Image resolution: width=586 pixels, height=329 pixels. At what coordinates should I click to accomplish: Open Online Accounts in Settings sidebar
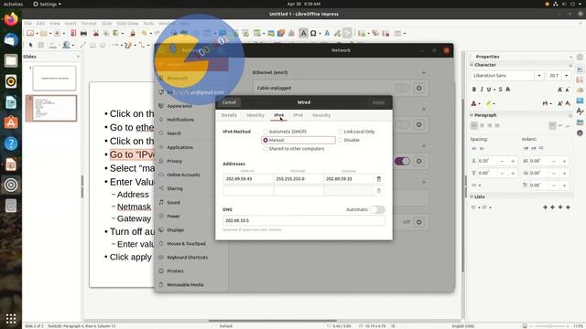coord(183,175)
